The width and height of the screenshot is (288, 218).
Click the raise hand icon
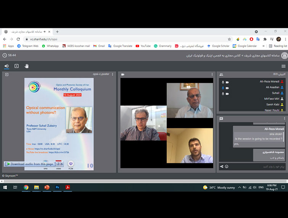tap(27, 66)
